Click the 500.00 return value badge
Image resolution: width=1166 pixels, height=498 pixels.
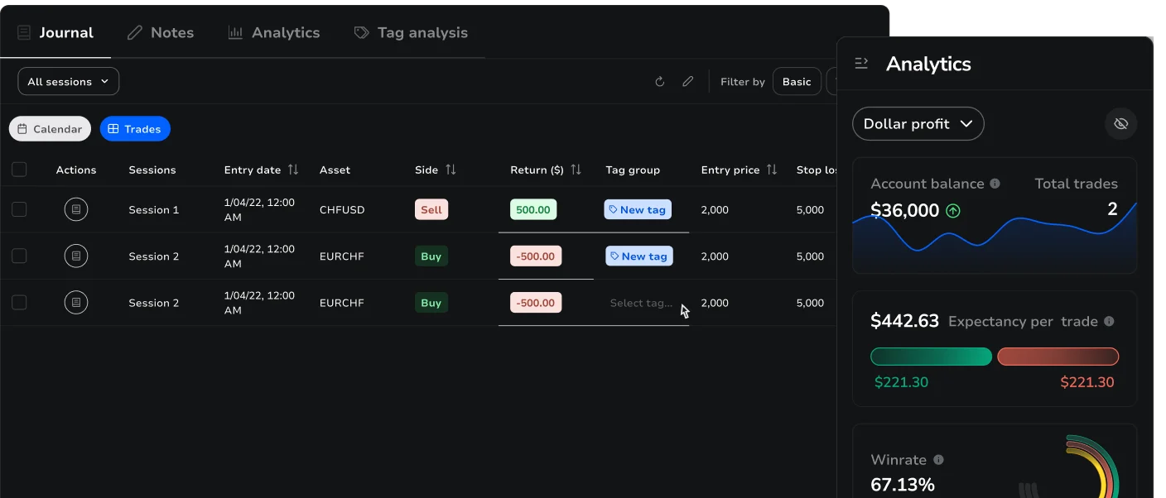click(533, 210)
